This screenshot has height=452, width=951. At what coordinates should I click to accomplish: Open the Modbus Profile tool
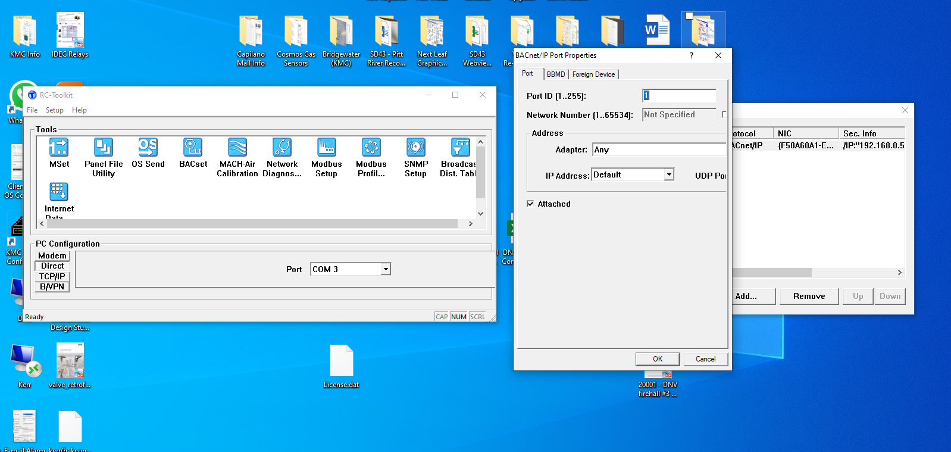coord(371,158)
